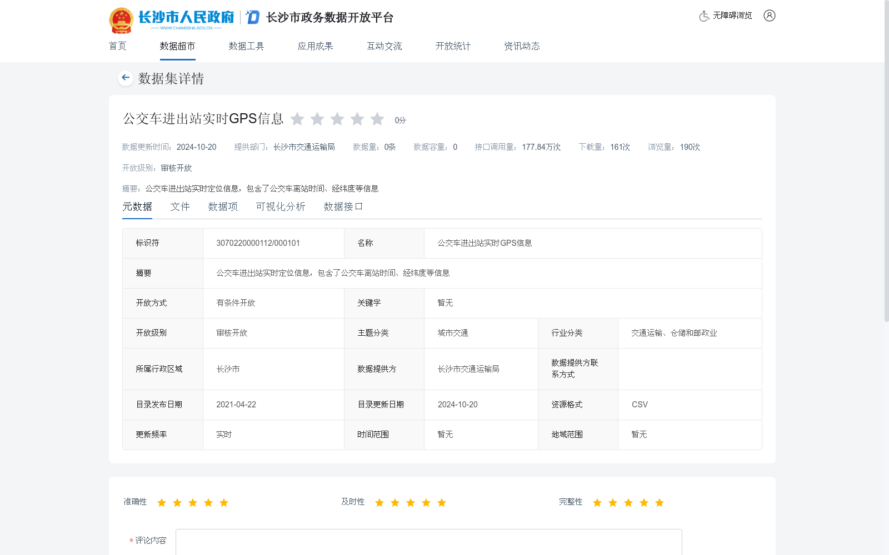Set 及时性 rating to three stars
889x555 pixels.
(x=411, y=502)
